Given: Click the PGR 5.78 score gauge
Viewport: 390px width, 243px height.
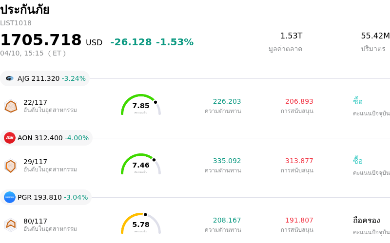Looking at the screenshot, I should [x=141, y=224].
